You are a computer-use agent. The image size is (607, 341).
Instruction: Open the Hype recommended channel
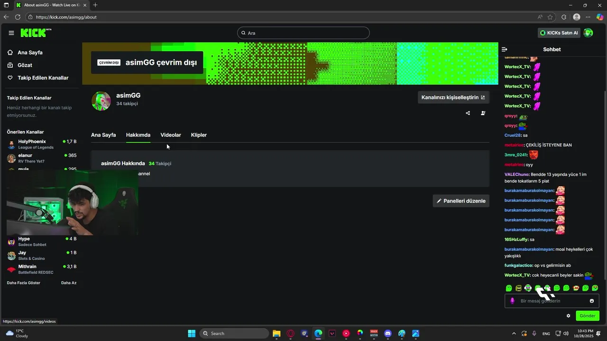42,242
